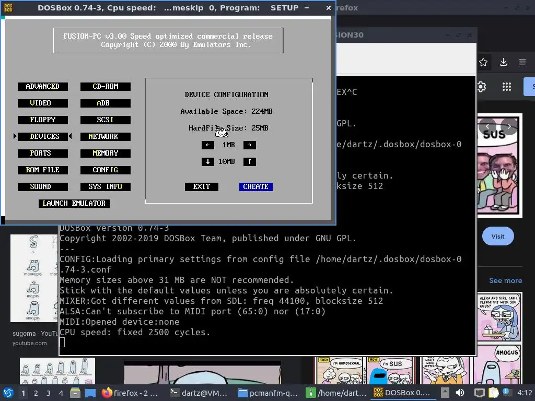
Task: Click the network monitor tray icon
Action: [x=480, y=393]
